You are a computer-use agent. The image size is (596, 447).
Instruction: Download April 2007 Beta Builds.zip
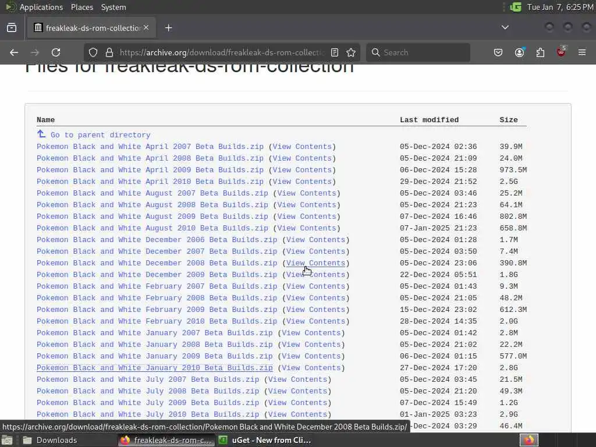tap(150, 147)
